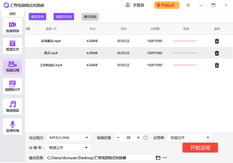Click the progress bar for 上甘岭战役.mp4

point(185,65)
